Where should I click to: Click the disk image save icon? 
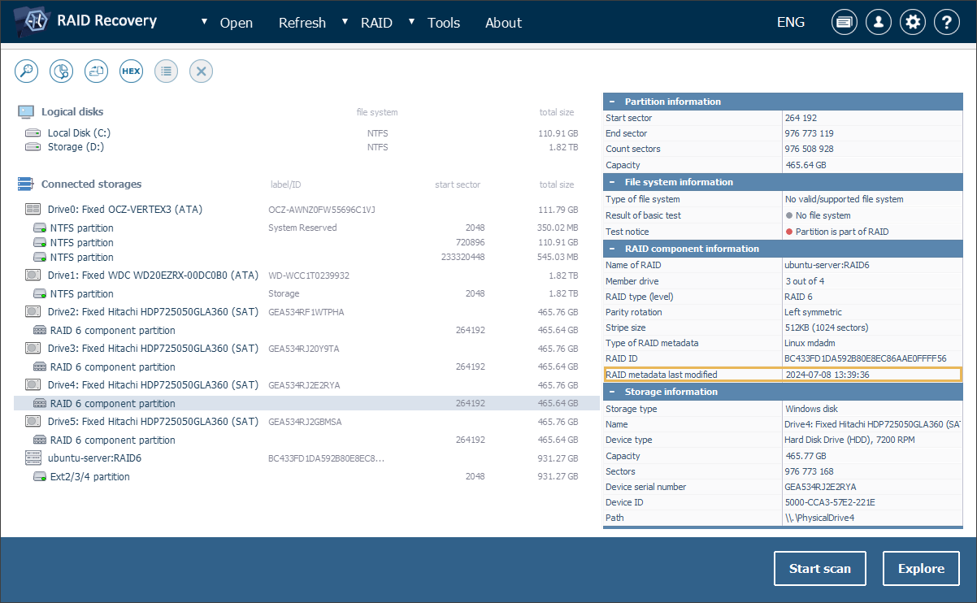point(97,71)
